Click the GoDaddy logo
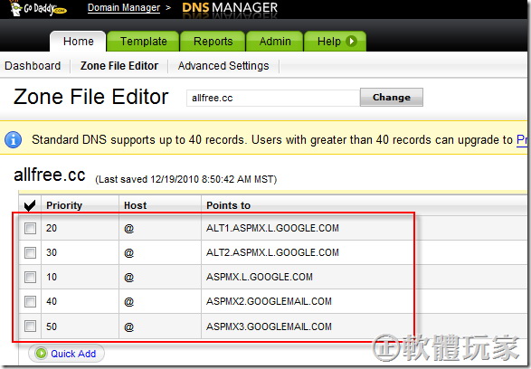The height and width of the screenshot is (369, 531). (x=38, y=8)
